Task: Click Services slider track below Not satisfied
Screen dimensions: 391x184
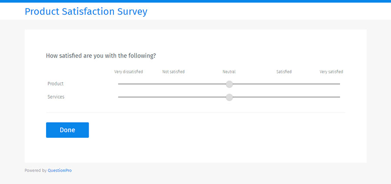Action: (174, 97)
